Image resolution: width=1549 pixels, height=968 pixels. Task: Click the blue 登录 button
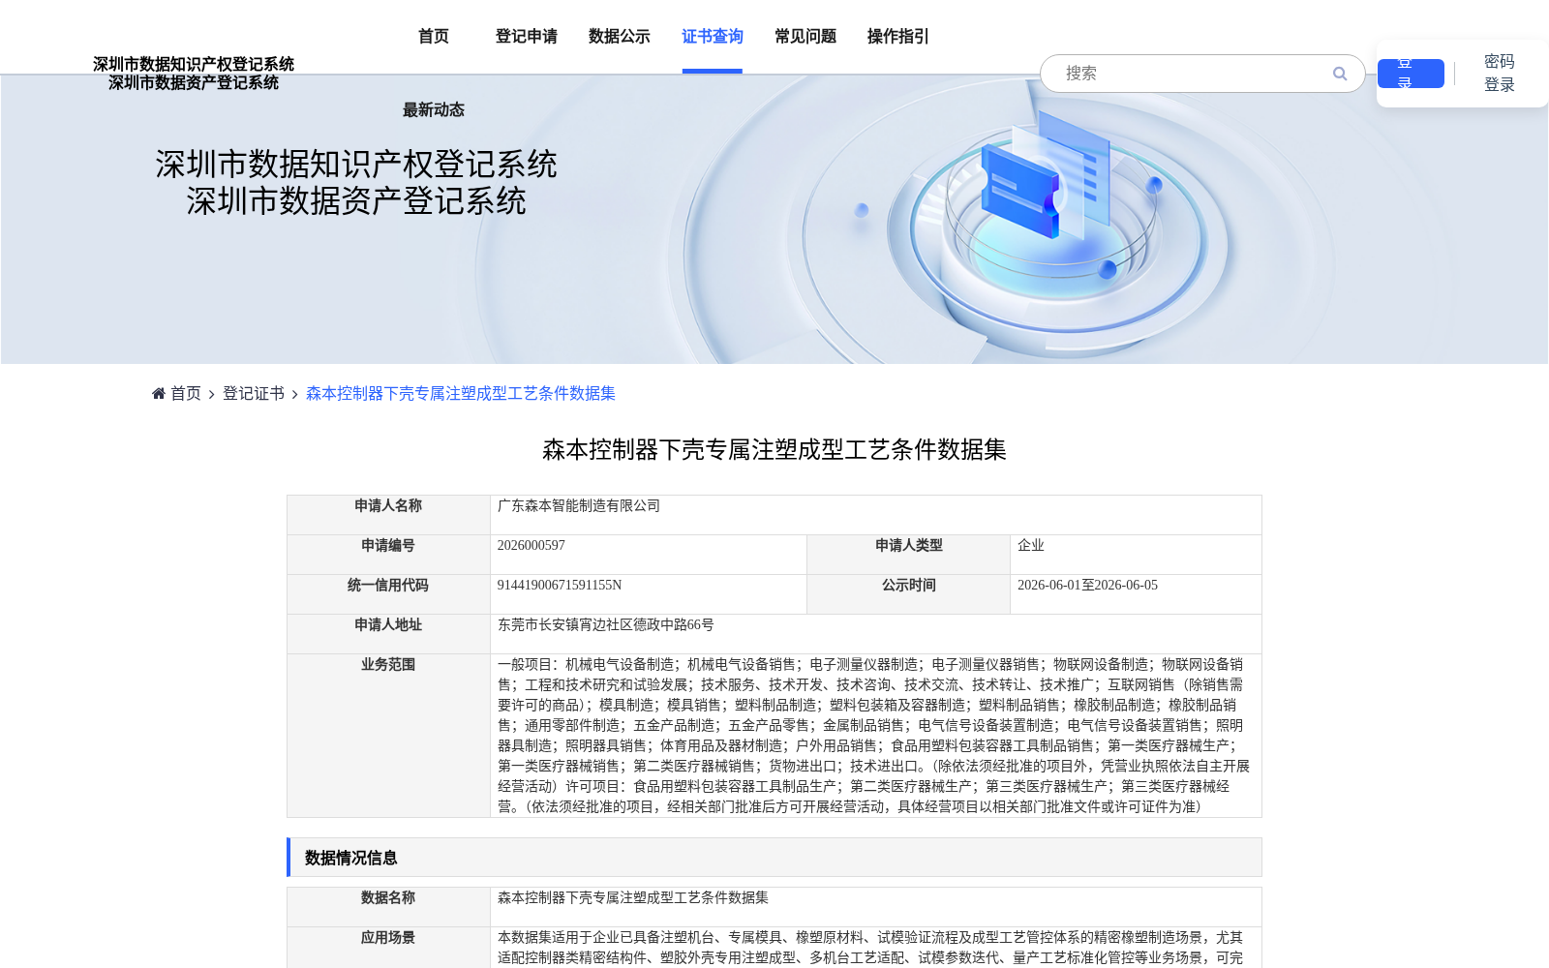point(1411,74)
